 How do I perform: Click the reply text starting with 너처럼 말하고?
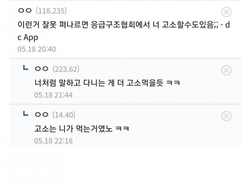[107, 83]
